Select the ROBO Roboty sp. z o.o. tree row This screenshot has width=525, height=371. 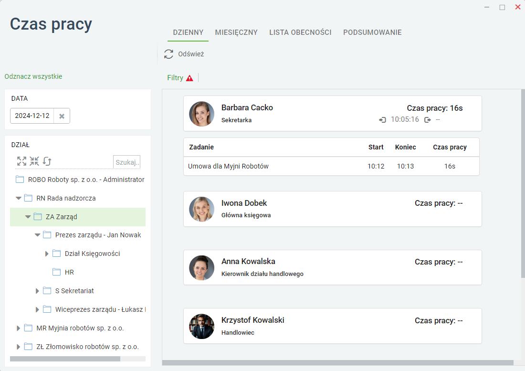pyautogui.click(x=78, y=180)
